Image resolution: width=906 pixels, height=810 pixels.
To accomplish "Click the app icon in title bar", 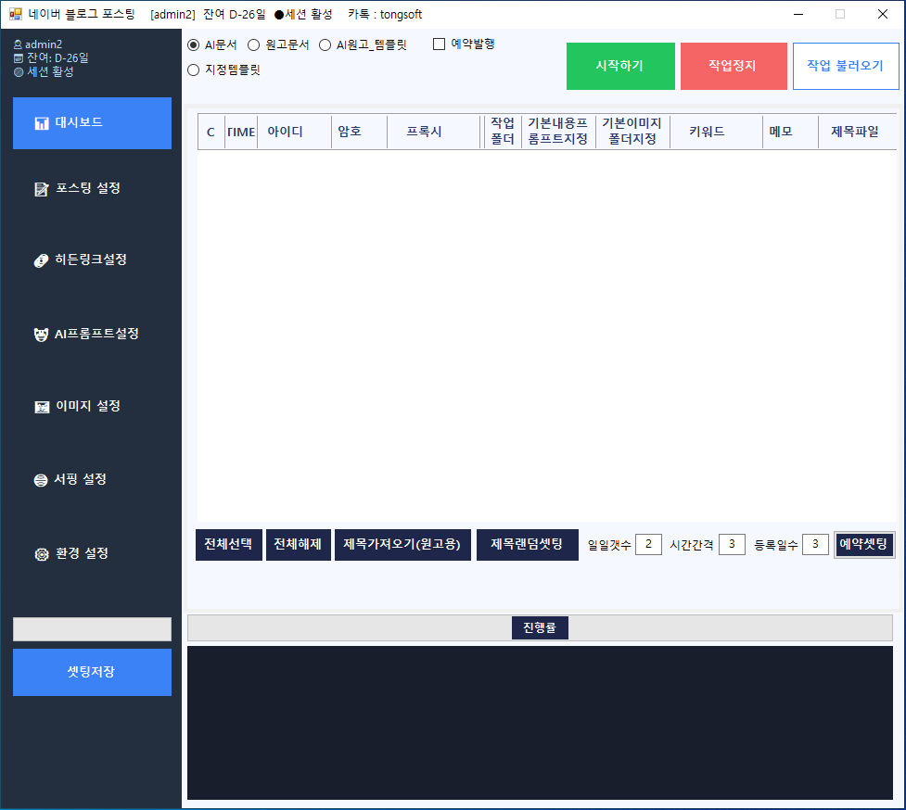I will tap(15, 15).
